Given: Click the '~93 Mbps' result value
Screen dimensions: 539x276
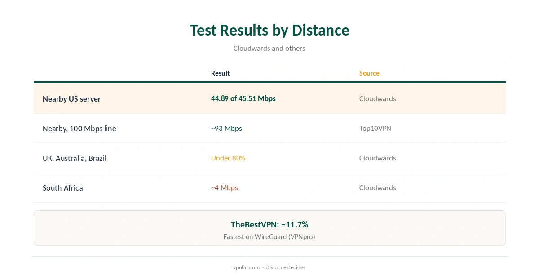Looking at the screenshot, I should coord(226,128).
